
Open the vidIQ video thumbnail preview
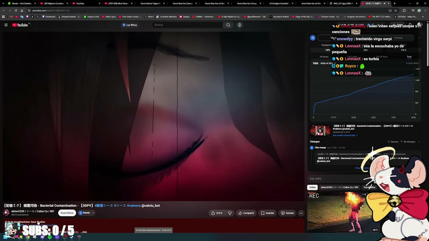click(x=320, y=131)
